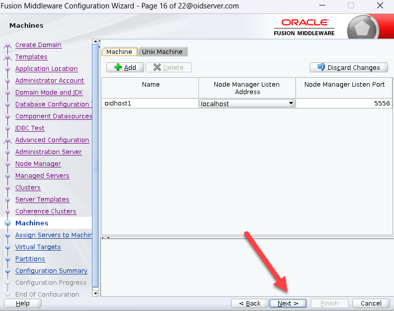The image size is (394, 311).
Task: Go back with the Back button
Action: click(x=249, y=303)
